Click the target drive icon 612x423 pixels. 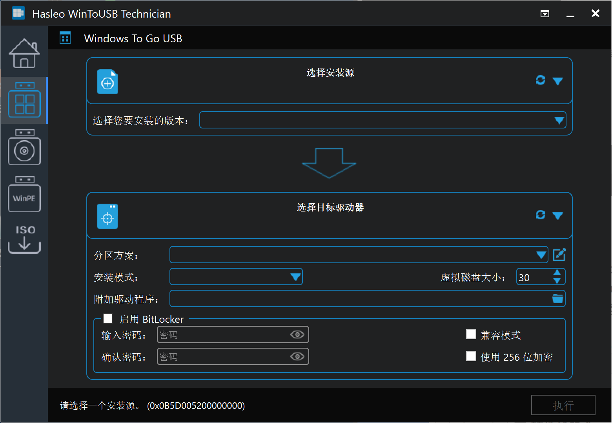pos(107,216)
